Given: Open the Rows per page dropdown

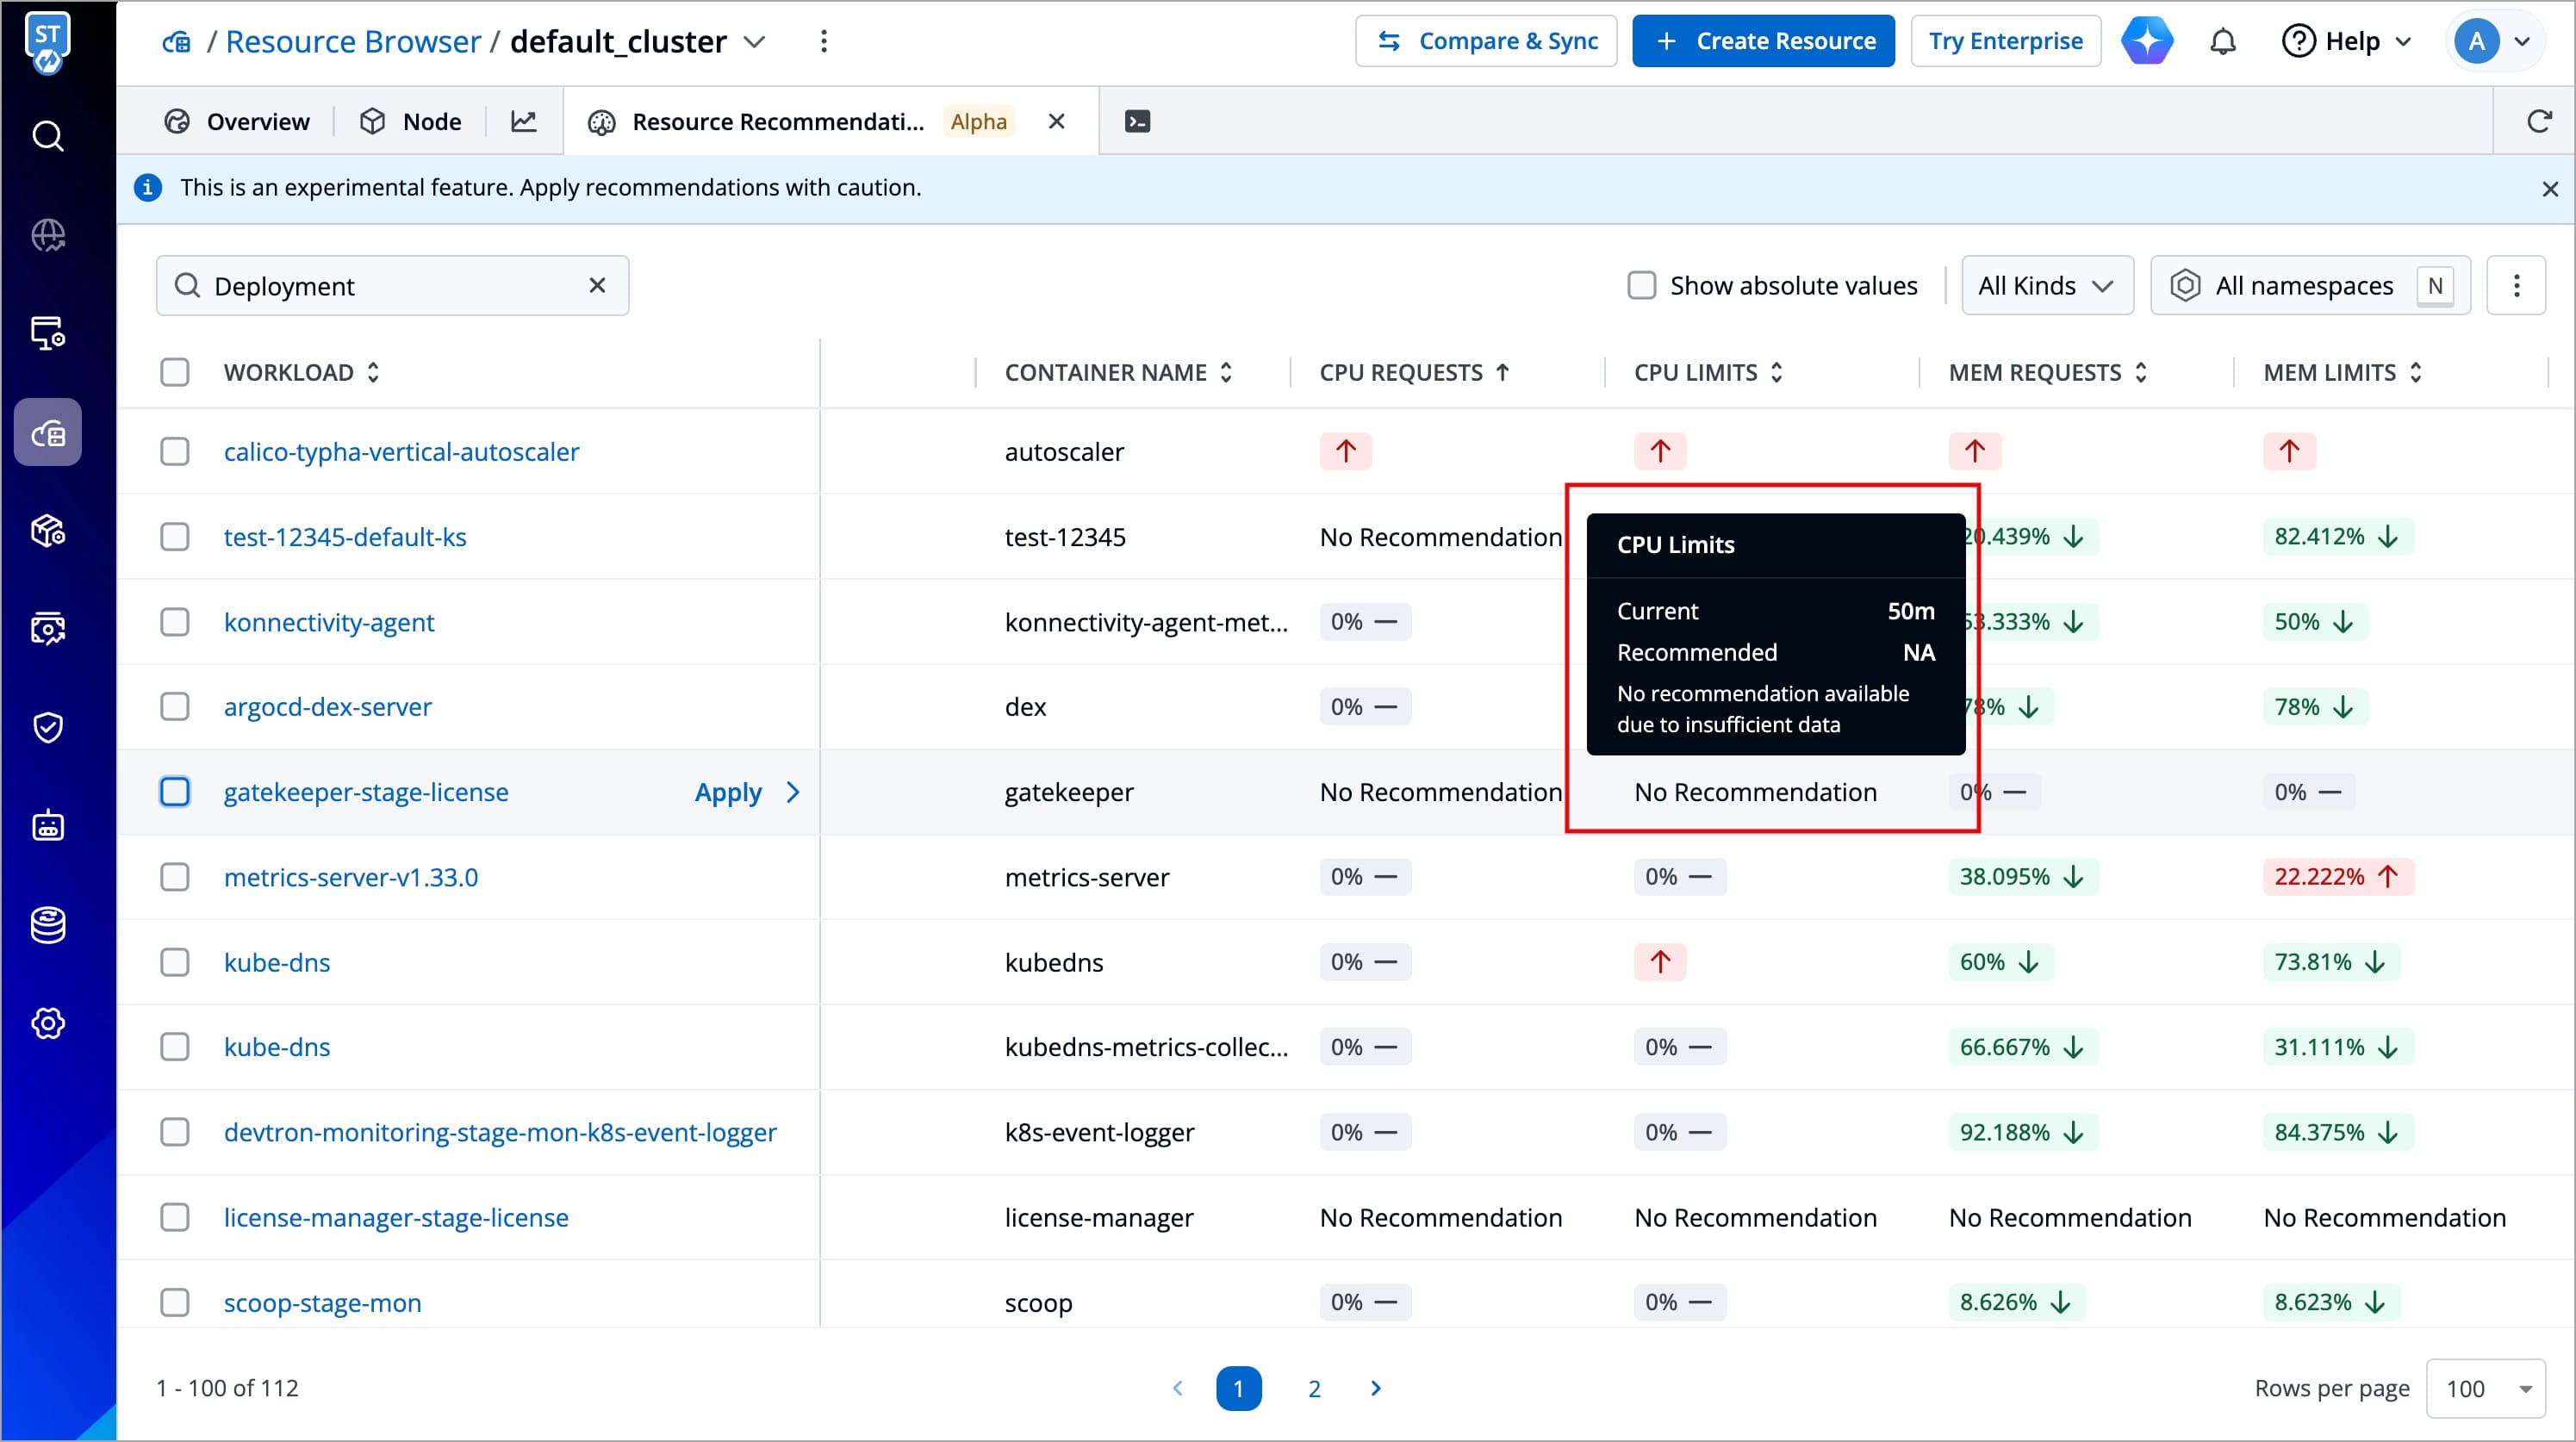Looking at the screenshot, I should [x=2485, y=1388].
